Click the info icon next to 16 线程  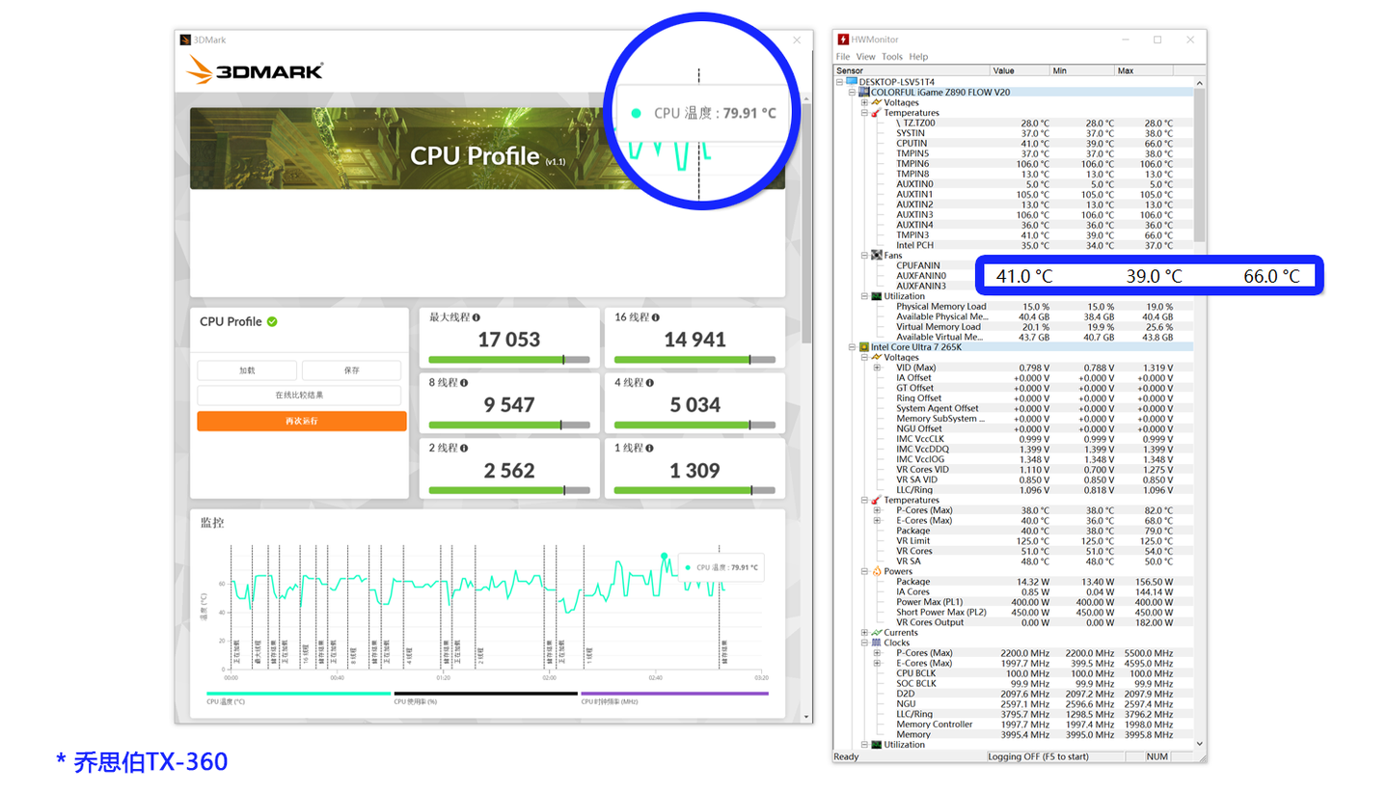655,316
